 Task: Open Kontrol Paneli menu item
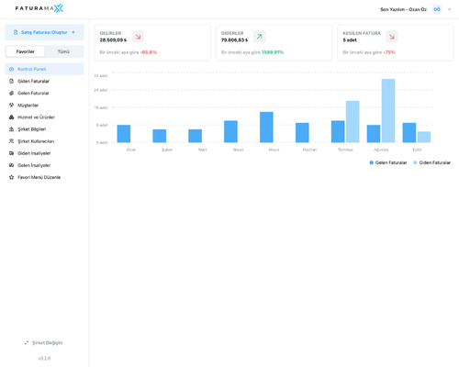point(44,69)
